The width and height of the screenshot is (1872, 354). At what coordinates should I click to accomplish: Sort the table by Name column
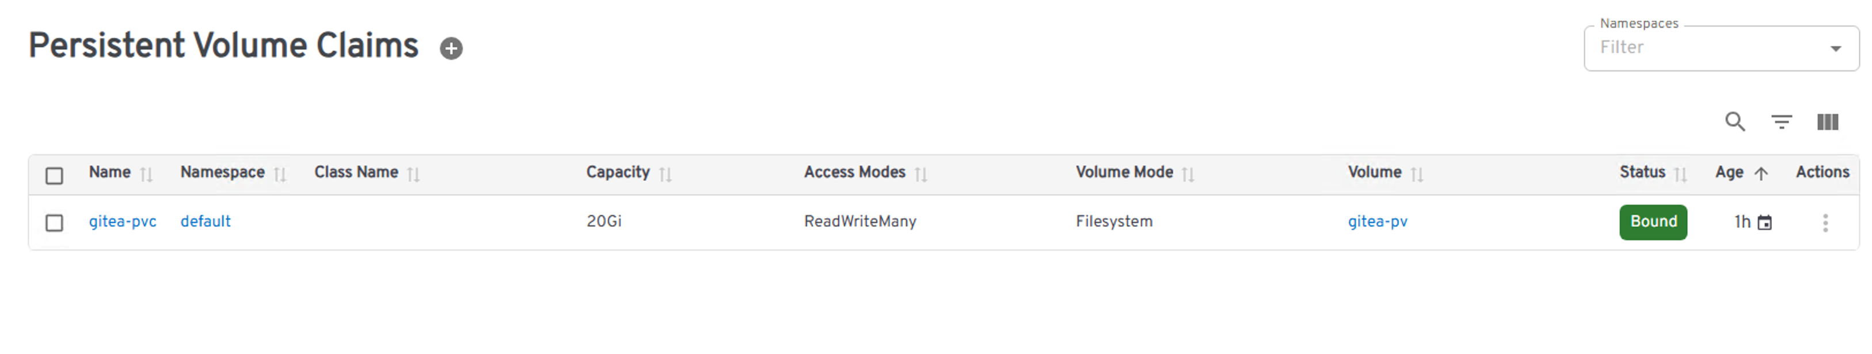[x=110, y=172]
